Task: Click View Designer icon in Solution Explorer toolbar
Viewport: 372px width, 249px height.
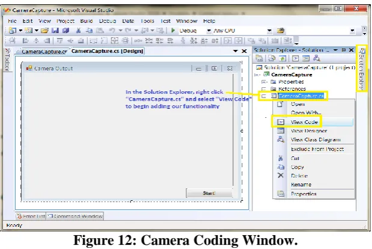Action: point(306,58)
